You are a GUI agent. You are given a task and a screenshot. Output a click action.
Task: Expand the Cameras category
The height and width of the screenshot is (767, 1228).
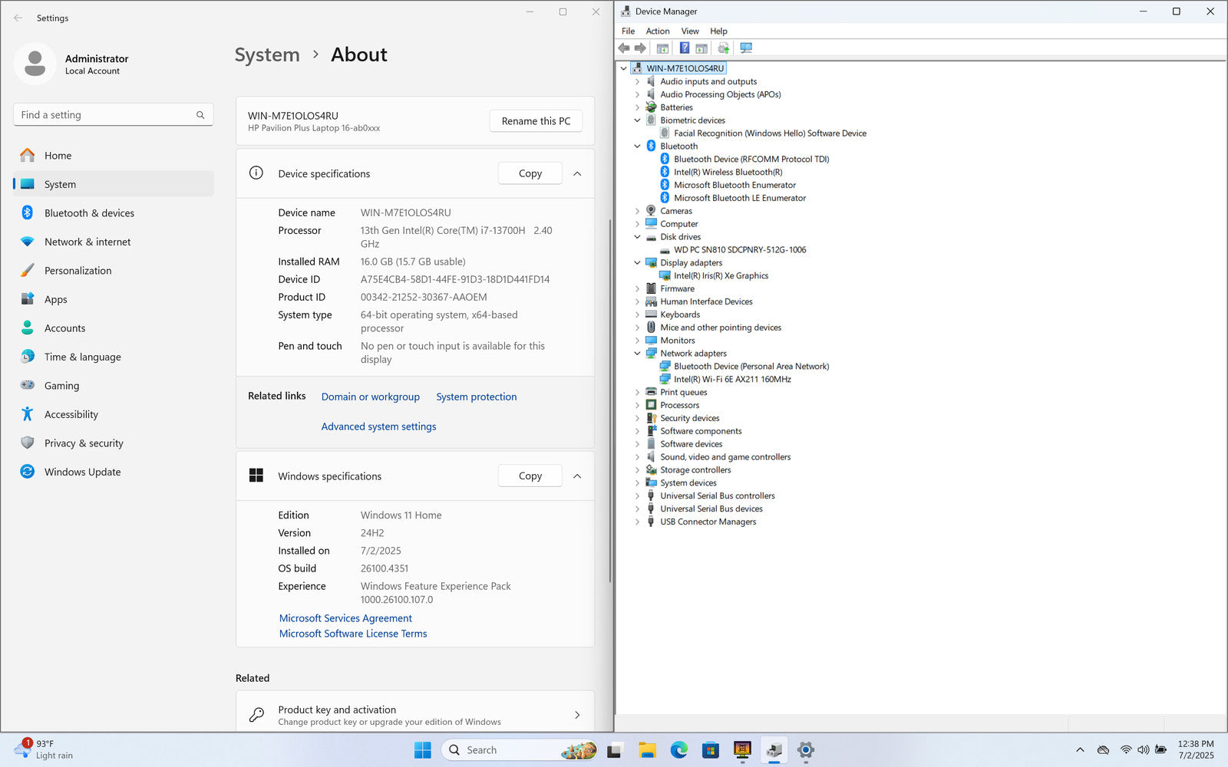637,211
